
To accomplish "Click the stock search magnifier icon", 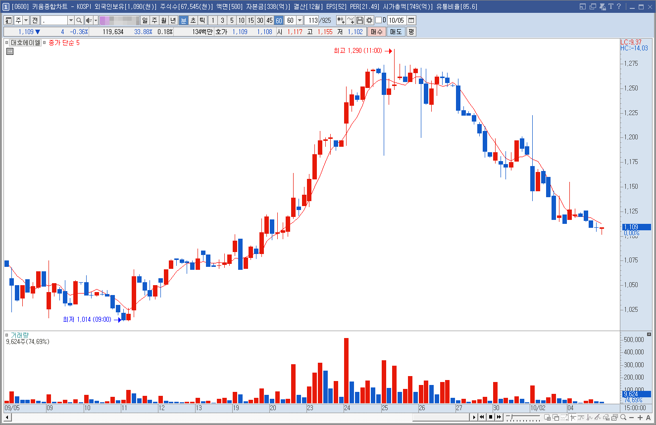I will tap(79, 20).
